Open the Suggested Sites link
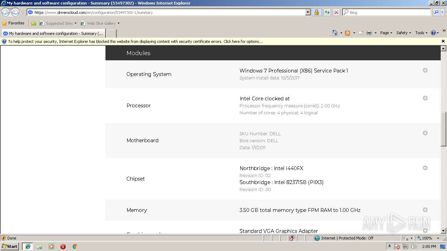The width and height of the screenshot is (447, 251). (x=58, y=23)
